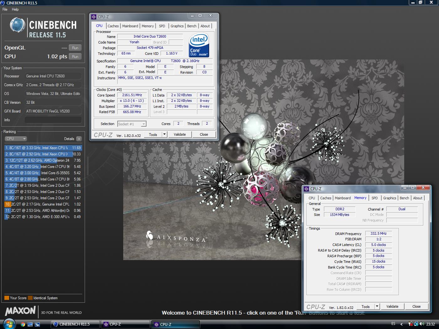Run the CPU benchmark
The height and width of the screenshot is (329, 439).
pos(75,56)
